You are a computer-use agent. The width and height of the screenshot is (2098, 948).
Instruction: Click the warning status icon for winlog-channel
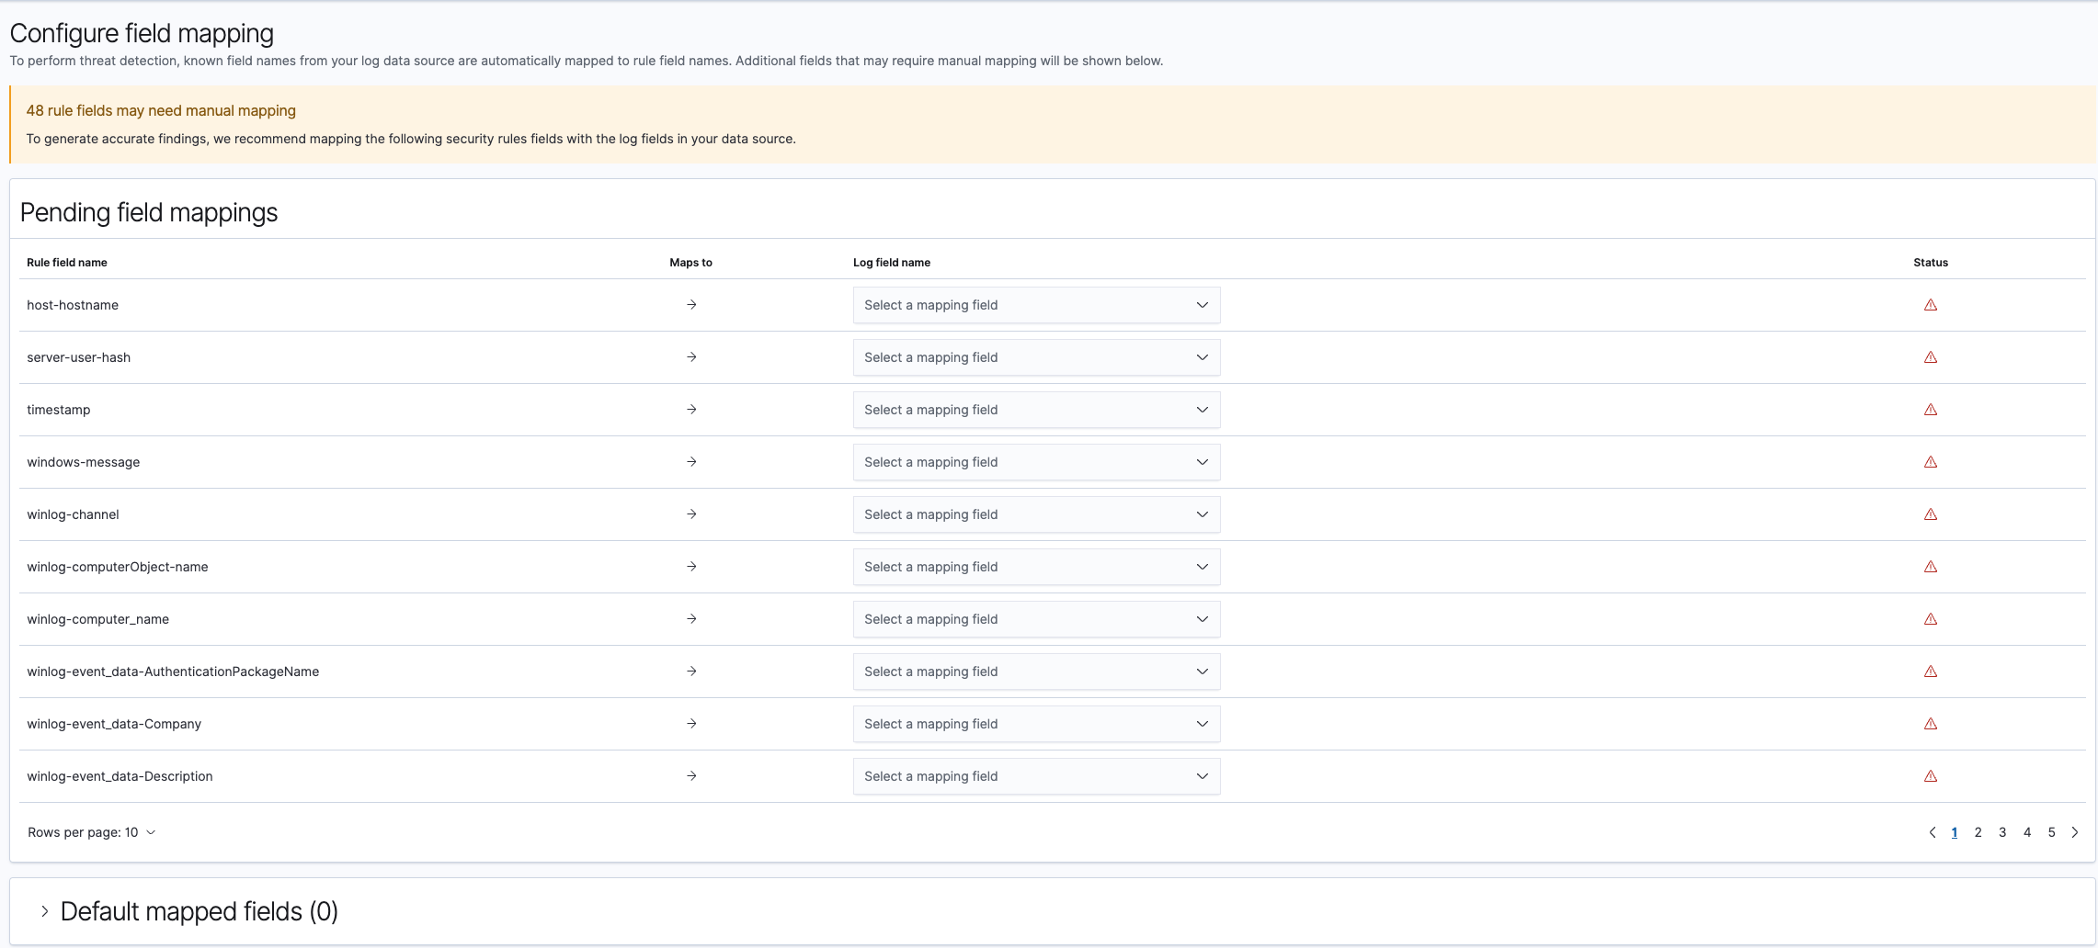coord(1931,514)
